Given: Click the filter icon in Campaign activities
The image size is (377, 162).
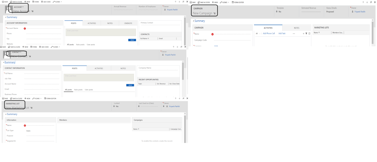Looking at the screenshot, I should click(x=306, y=33).
